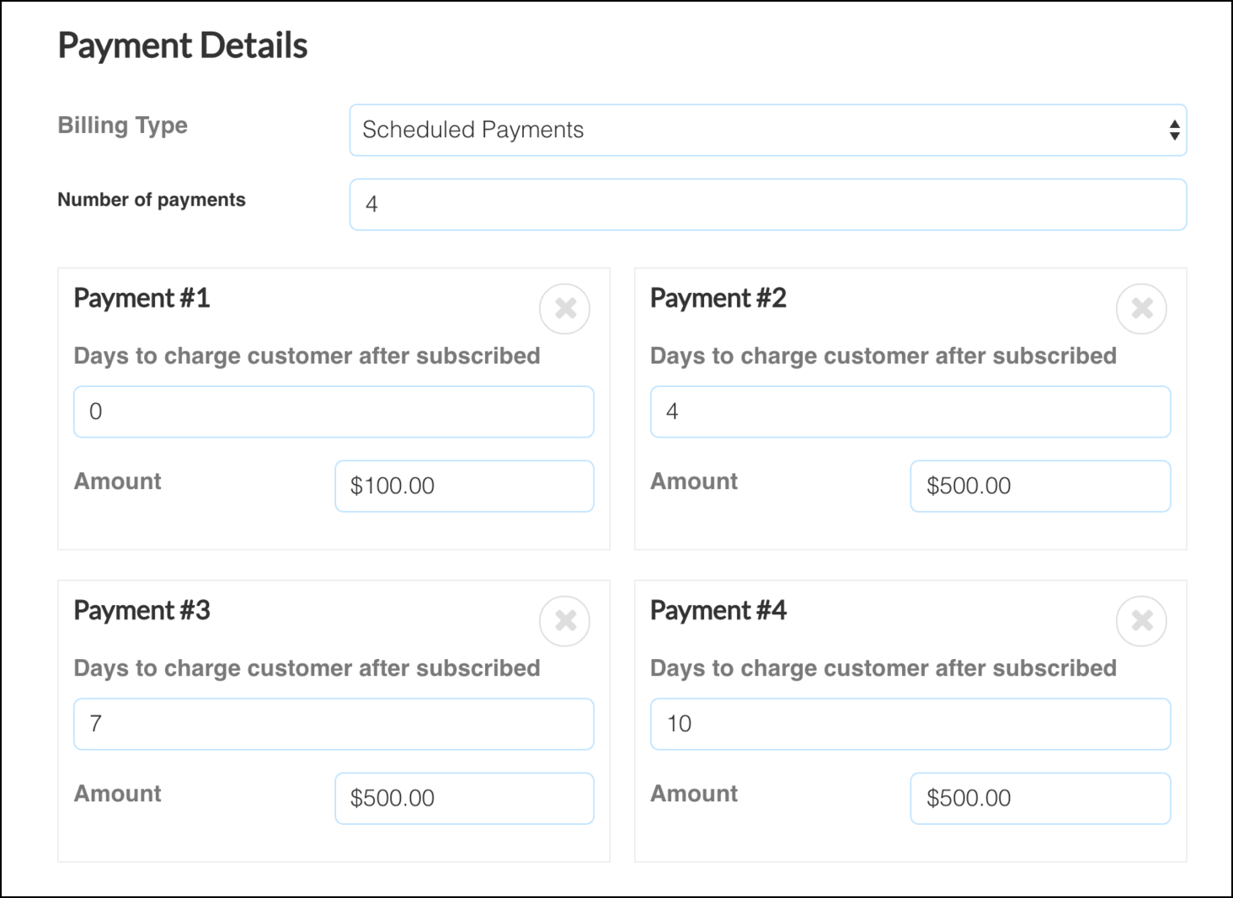Click the Number of payments label

click(x=152, y=200)
